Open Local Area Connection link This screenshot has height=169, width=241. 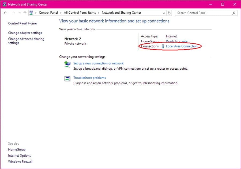point(182,46)
